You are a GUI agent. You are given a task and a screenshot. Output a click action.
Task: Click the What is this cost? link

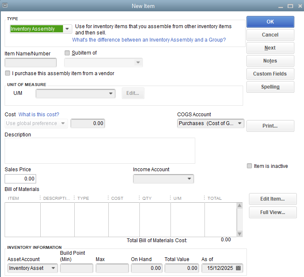39,115
